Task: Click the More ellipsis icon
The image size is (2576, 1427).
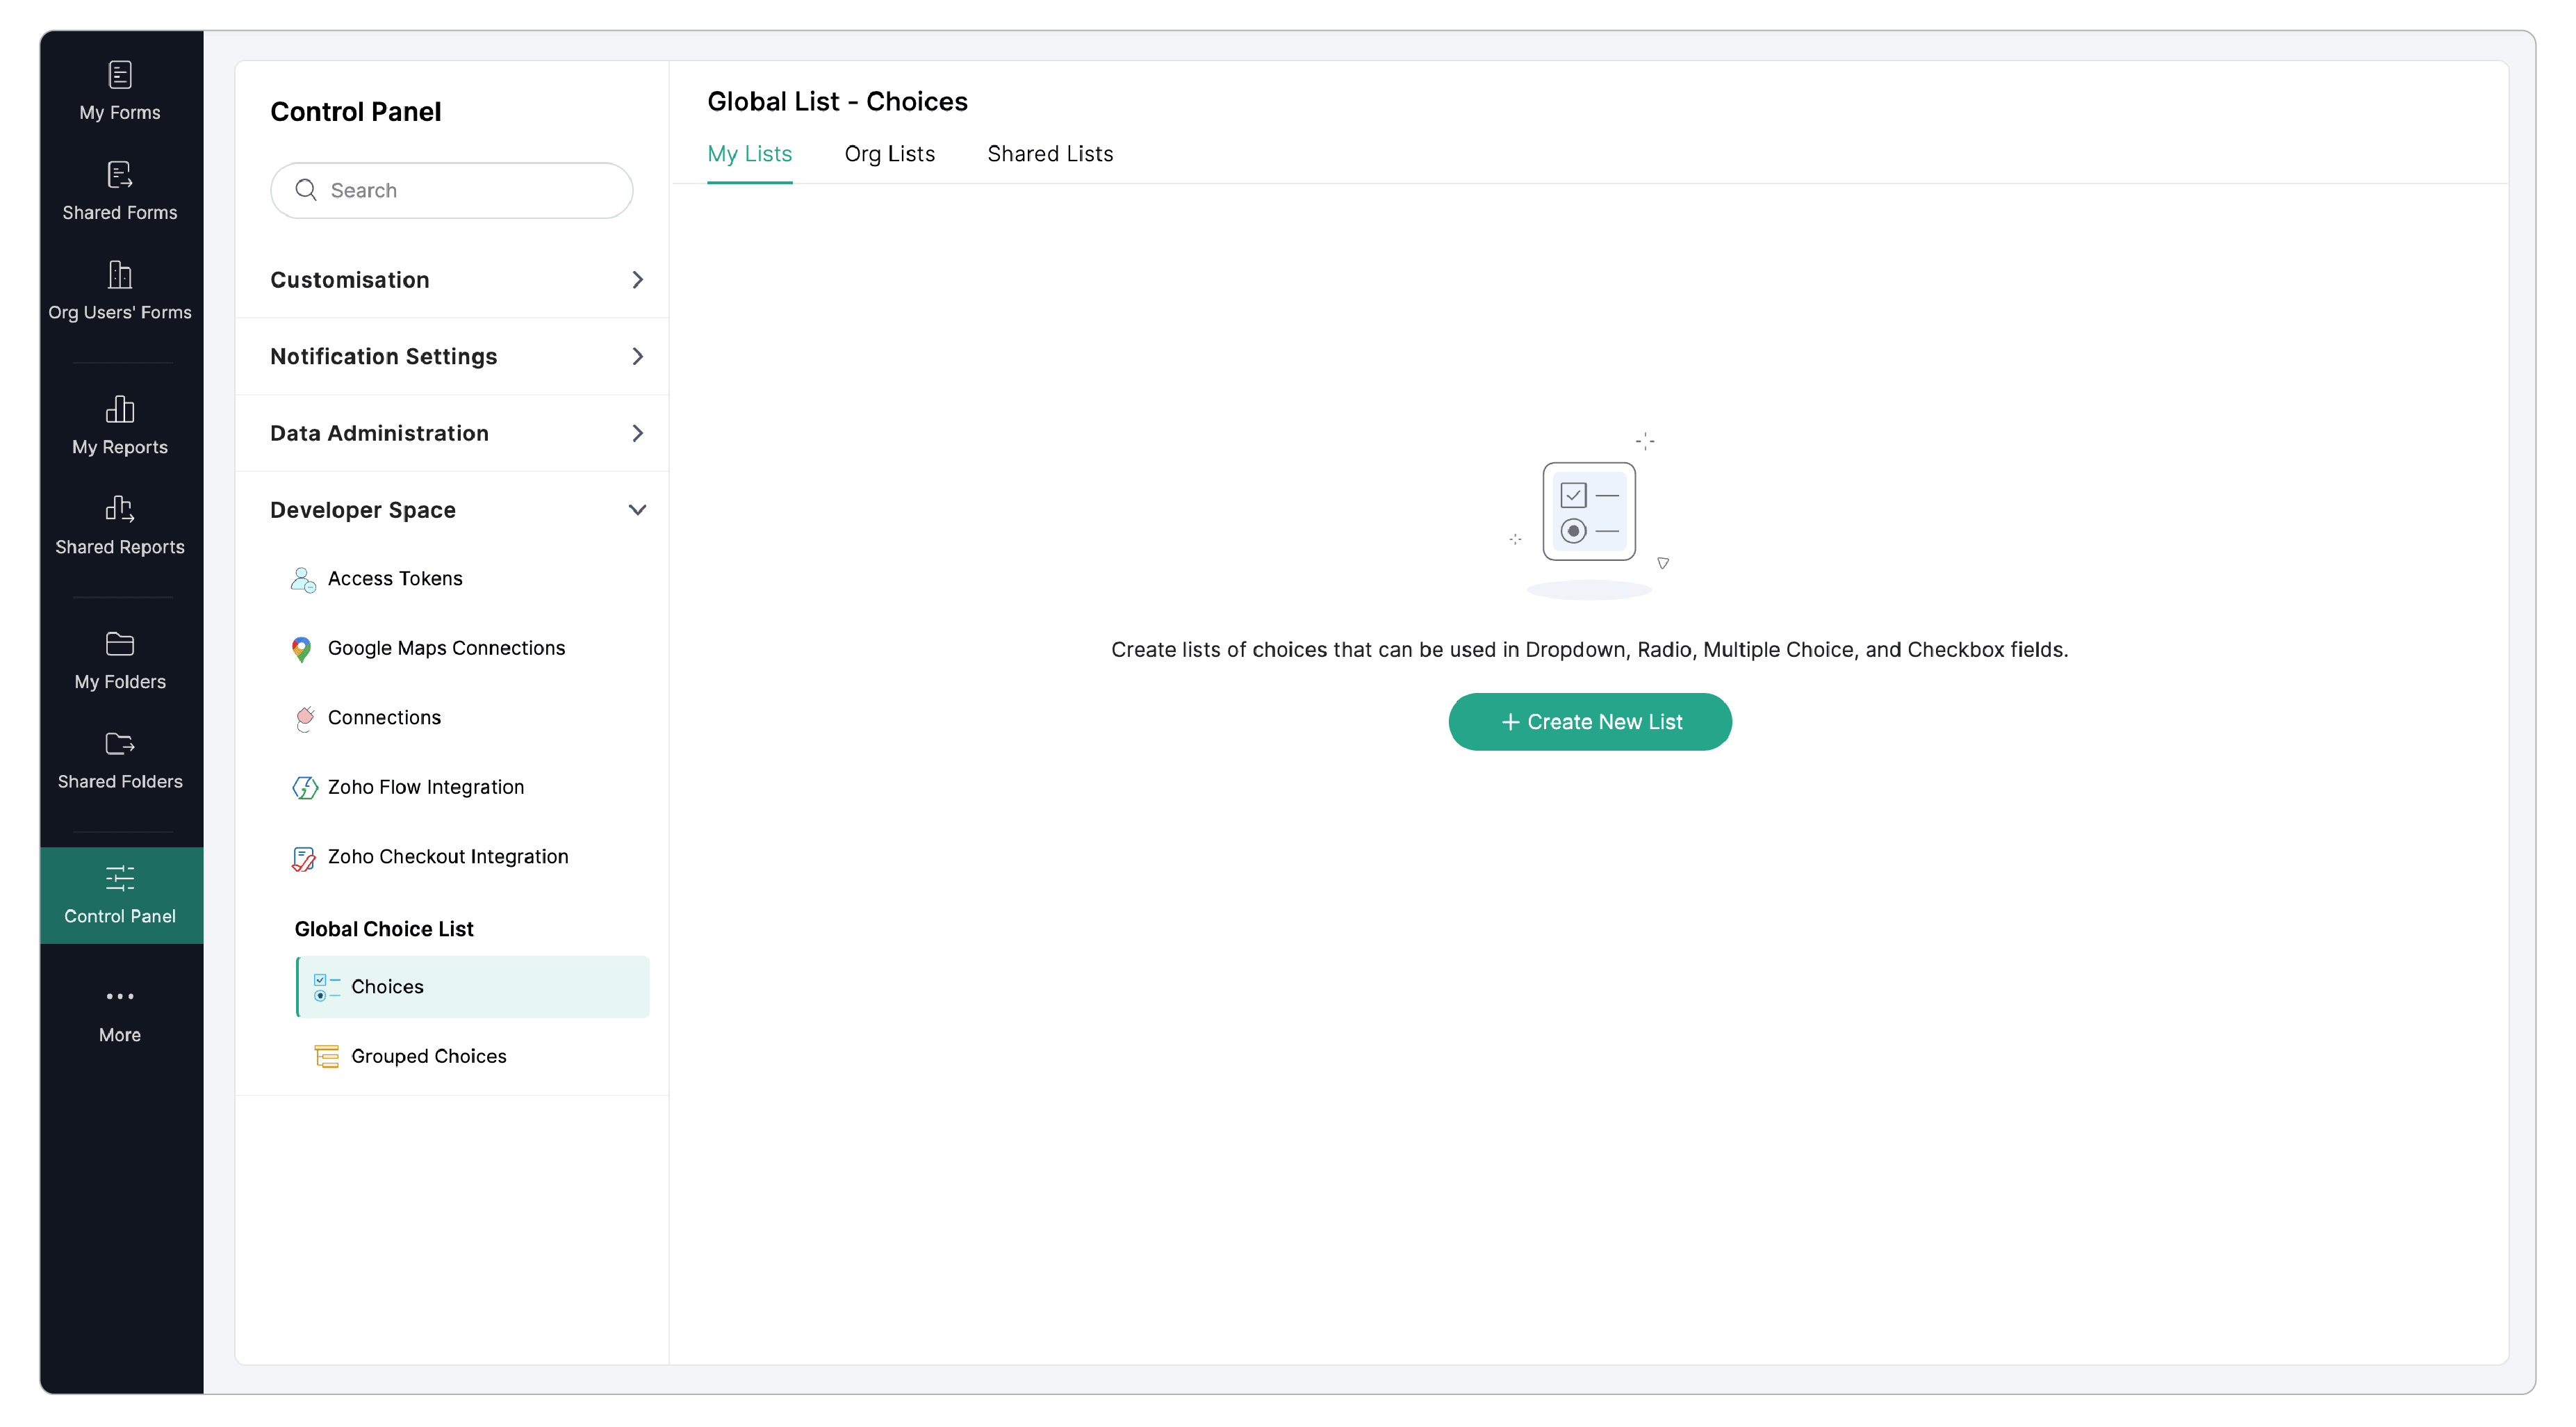Action: [120, 996]
